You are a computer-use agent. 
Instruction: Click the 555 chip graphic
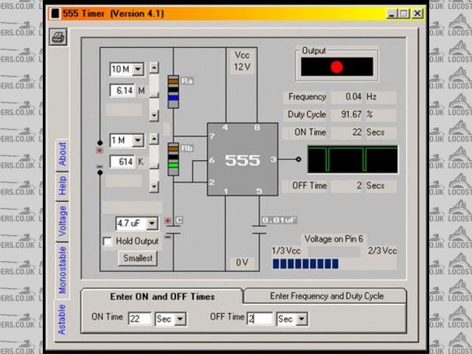click(x=242, y=159)
